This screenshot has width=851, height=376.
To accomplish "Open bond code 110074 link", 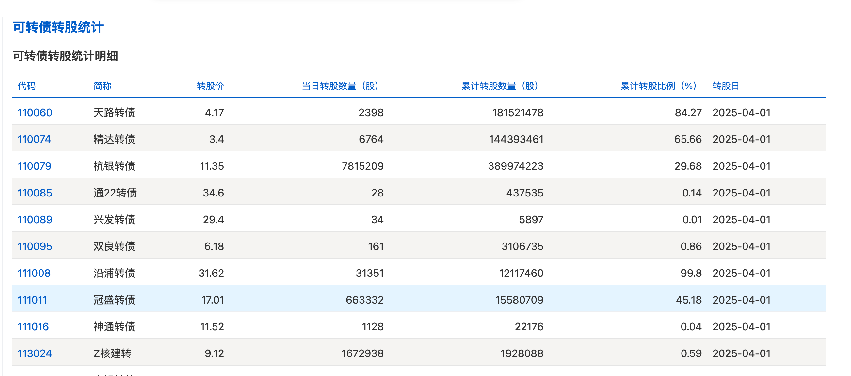I will click(34, 139).
